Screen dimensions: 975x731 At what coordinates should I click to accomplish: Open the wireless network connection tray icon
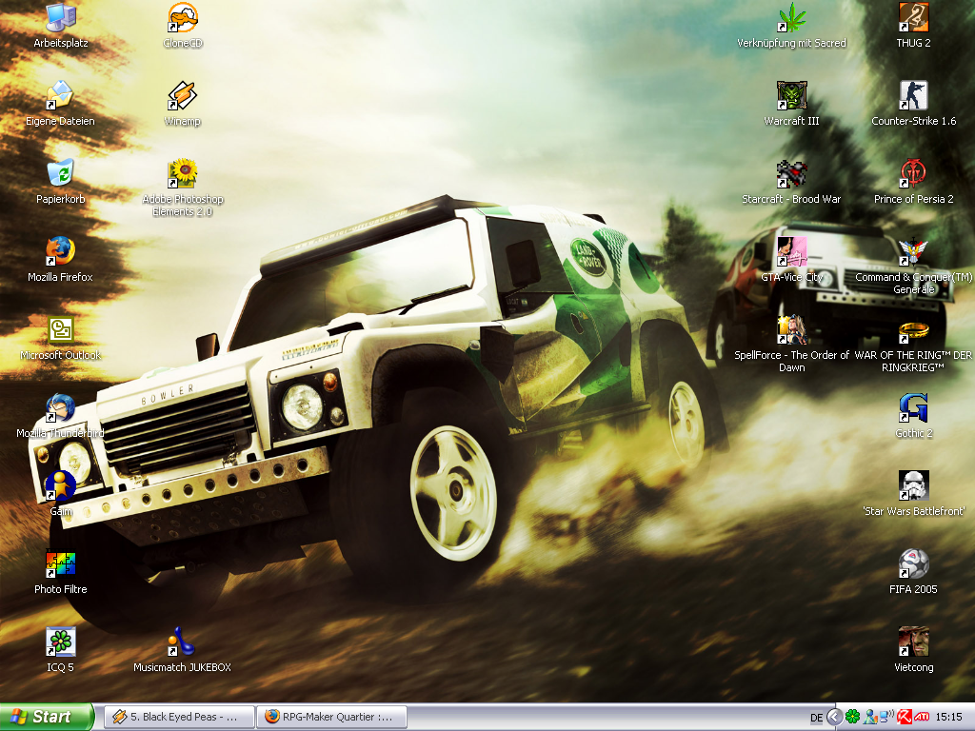point(886,717)
